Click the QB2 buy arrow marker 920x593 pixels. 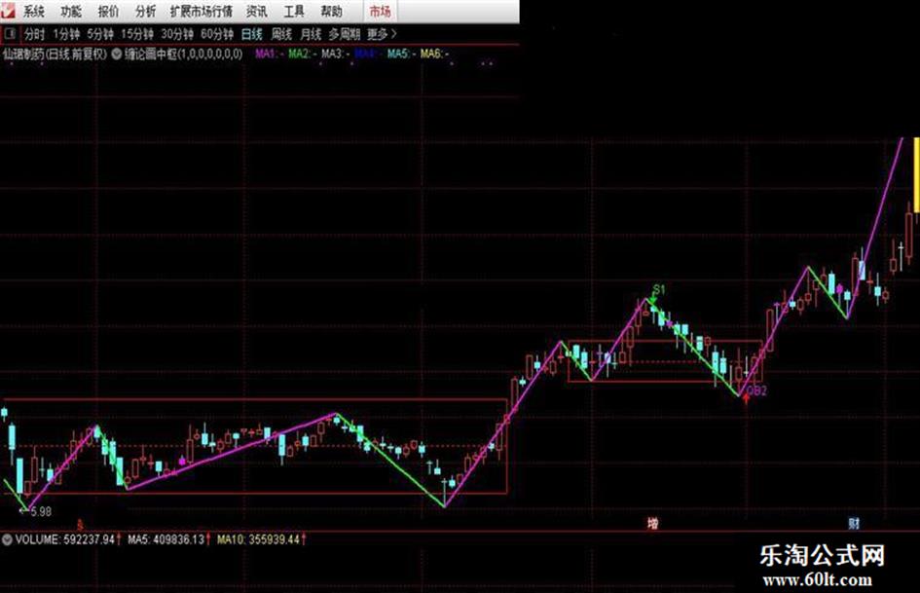click(746, 399)
